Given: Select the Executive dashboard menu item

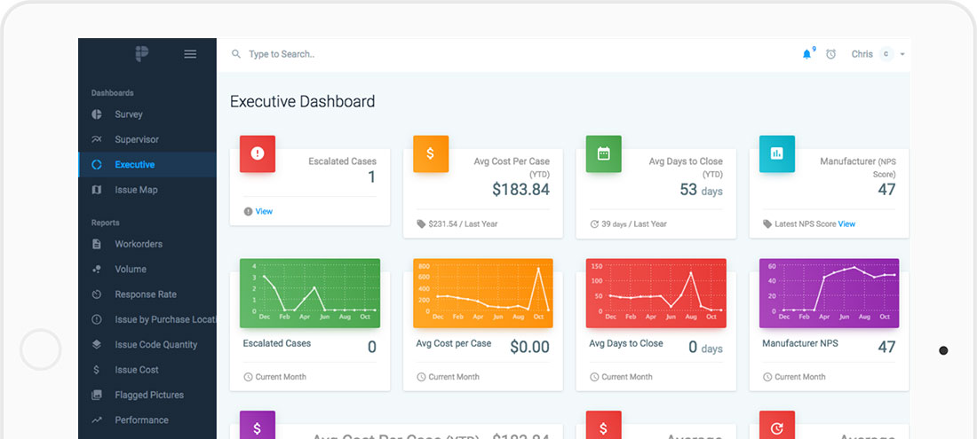Looking at the screenshot, I should [147, 165].
